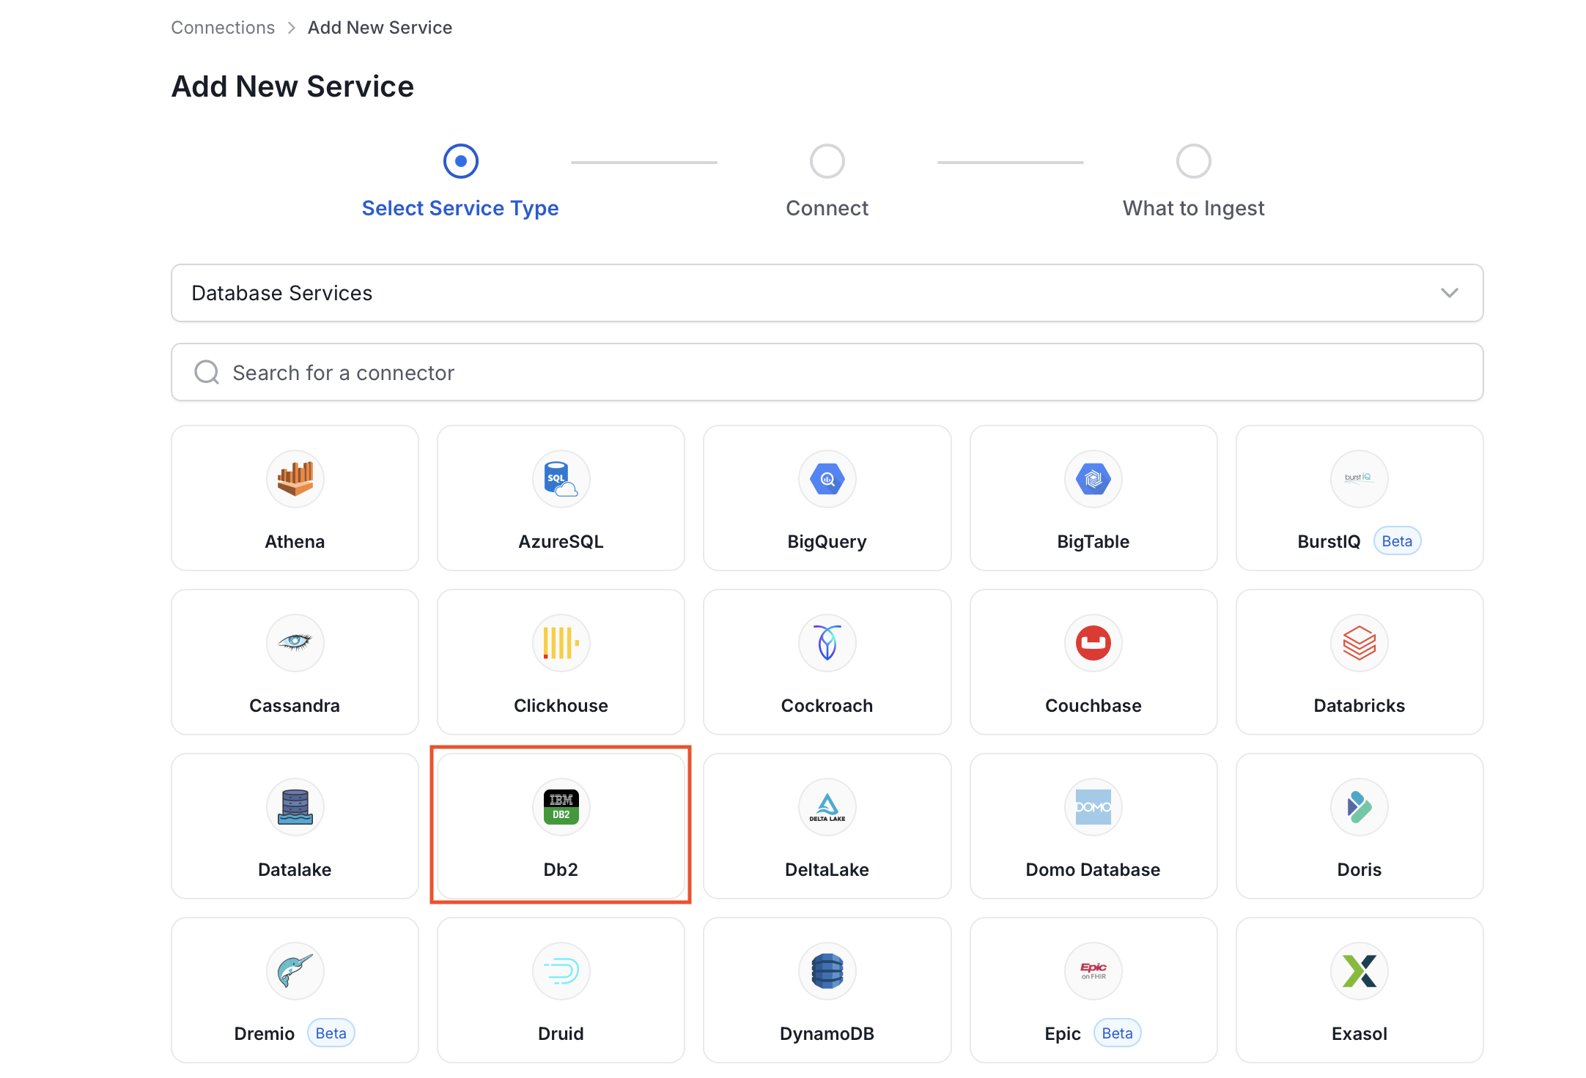Click the DynamoDB label text
Screen dimensions: 1586x1078
[x=827, y=1034]
